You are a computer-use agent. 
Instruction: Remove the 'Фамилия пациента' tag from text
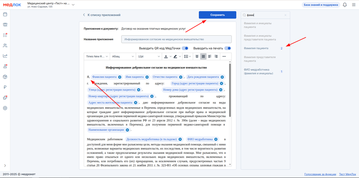click(120, 77)
